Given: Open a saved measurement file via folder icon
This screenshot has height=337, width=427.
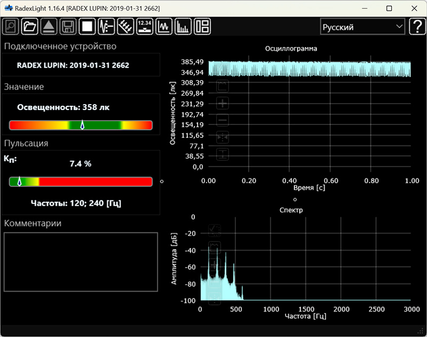Looking at the screenshot, I should (x=30, y=26).
